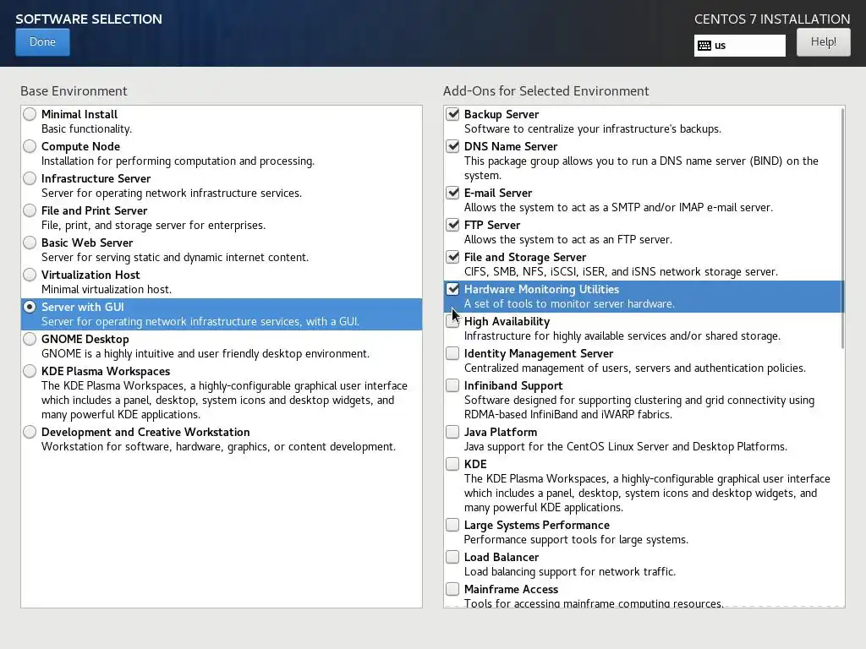Image resolution: width=866 pixels, height=649 pixels.
Task: Click the 'GNOME Desktop' label text
Action: pyautogui.click(x=85, y=339)
